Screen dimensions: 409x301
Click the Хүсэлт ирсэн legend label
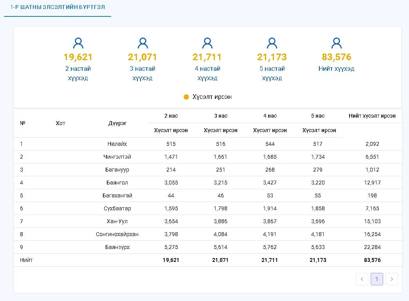point(212,97)
